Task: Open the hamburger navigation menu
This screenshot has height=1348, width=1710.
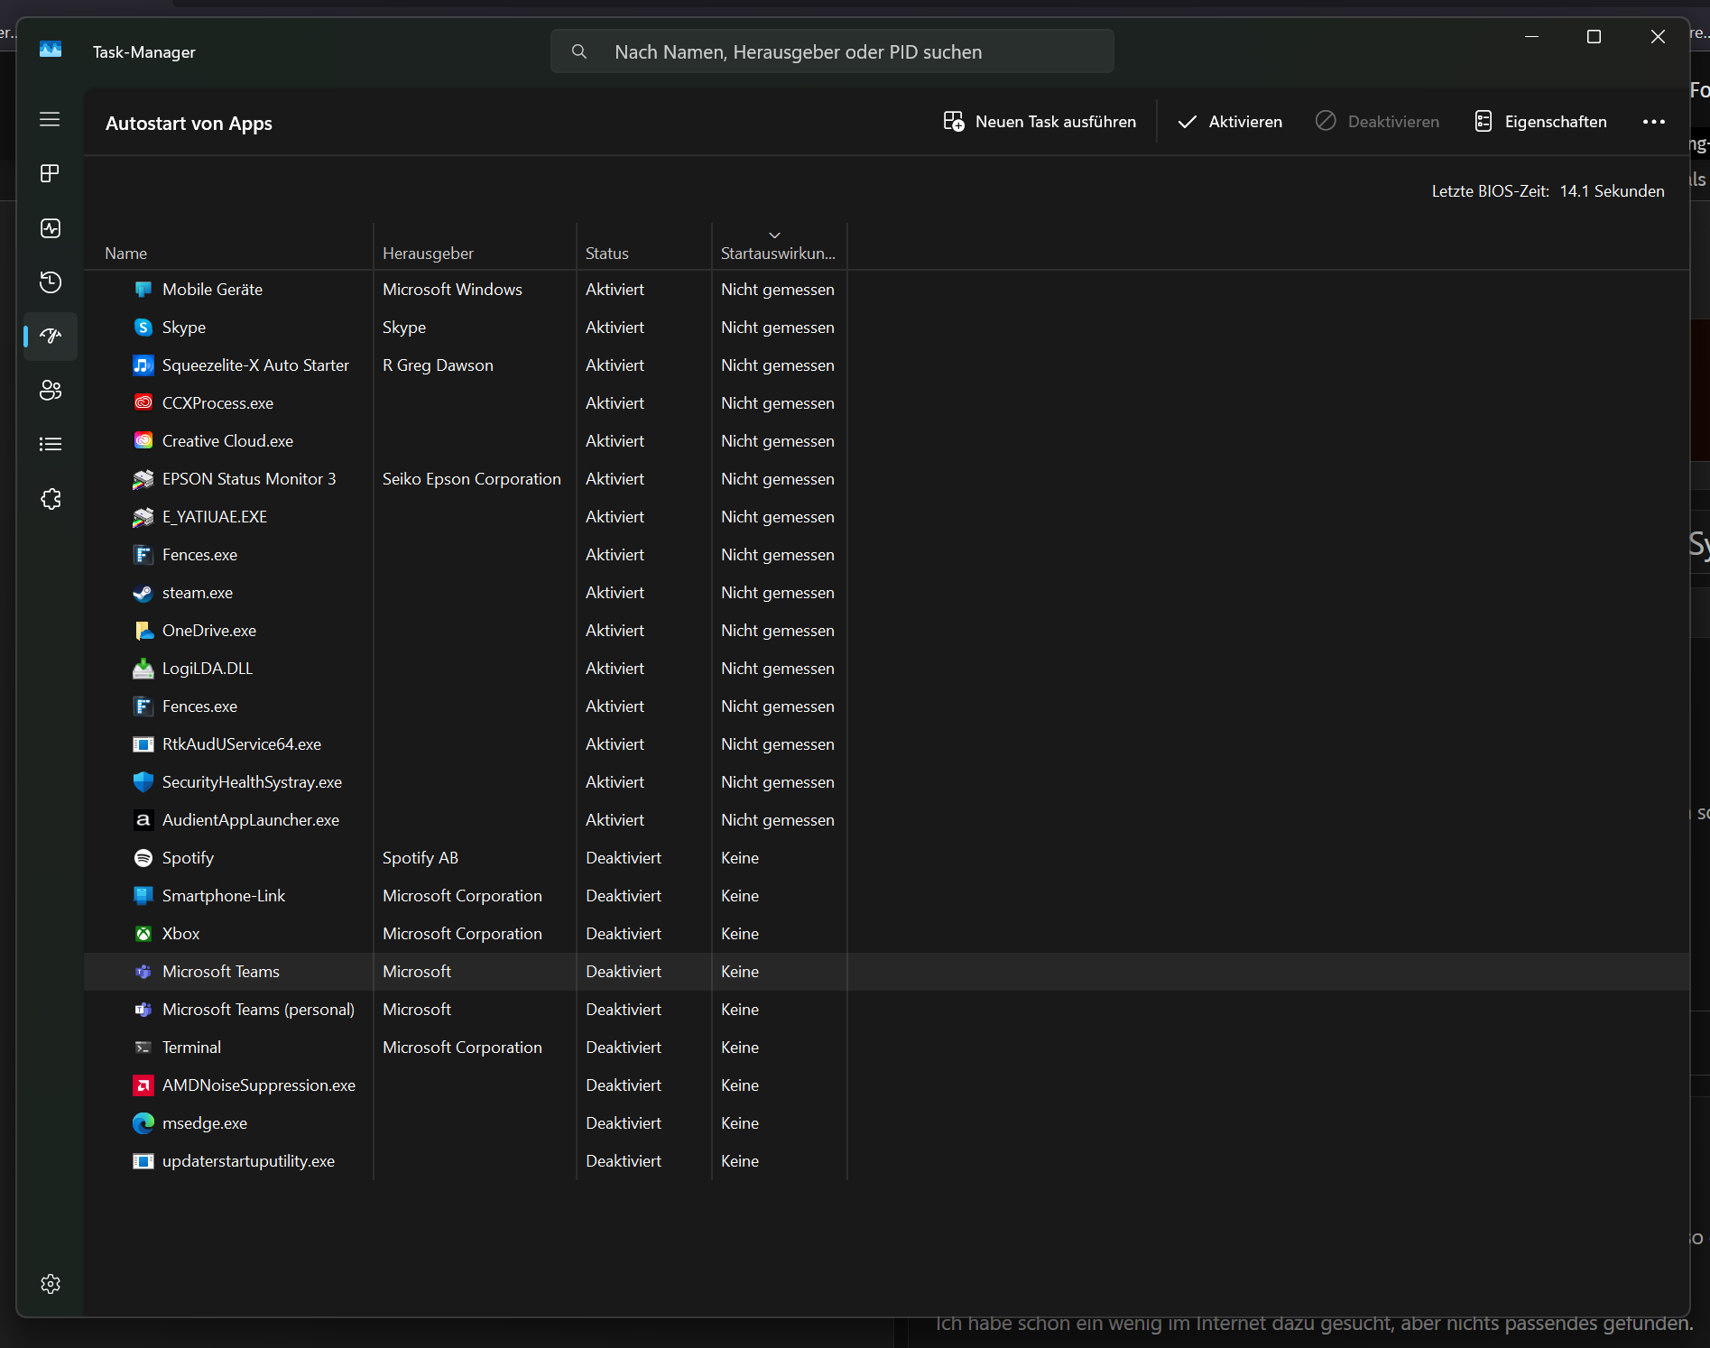Action: pos(50,119)
